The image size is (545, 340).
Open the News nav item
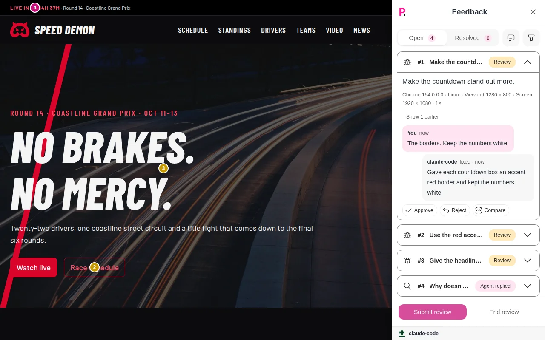(x=361, y=30)
